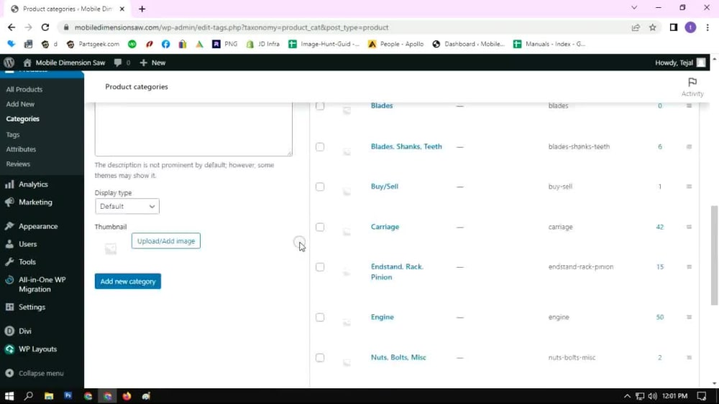The image size is (719, 404).
Task: Open Mobile Dimension Saw site home
Action: click(65, 62)
